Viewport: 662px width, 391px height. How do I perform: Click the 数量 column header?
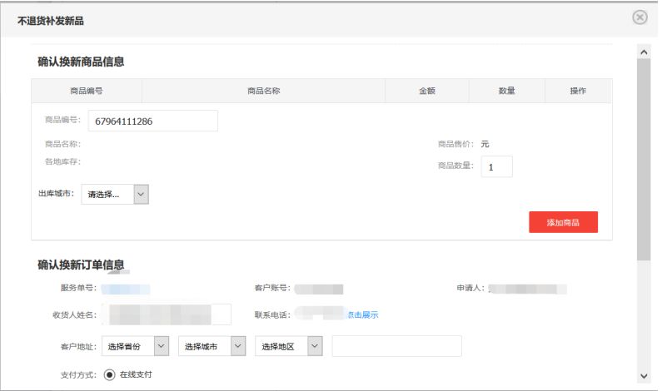tap(506, 91)
